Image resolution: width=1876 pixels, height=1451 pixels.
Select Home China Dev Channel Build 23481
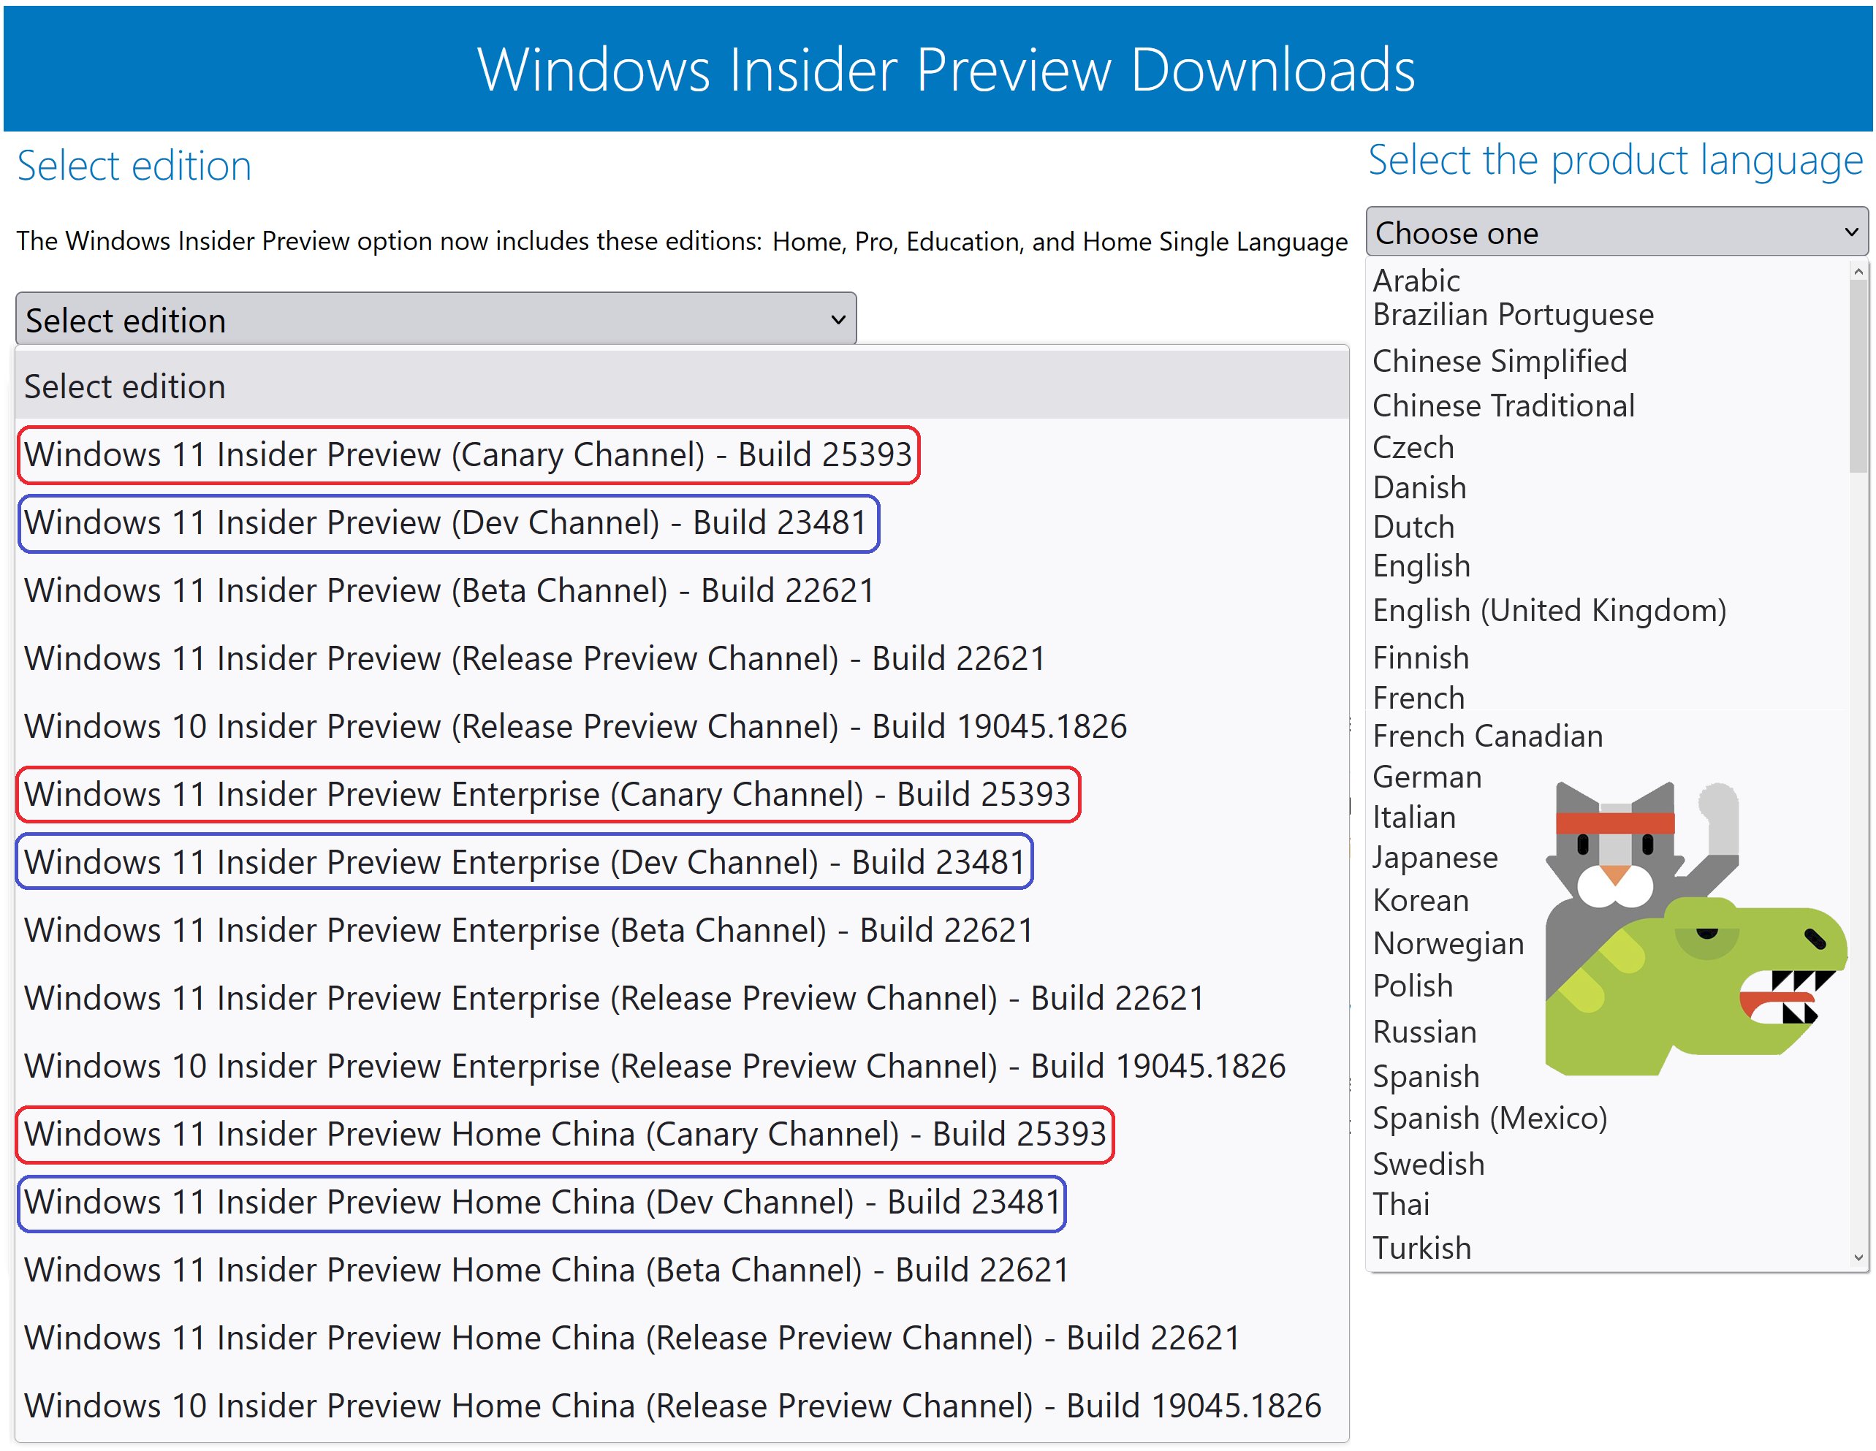click(541, 1202)
